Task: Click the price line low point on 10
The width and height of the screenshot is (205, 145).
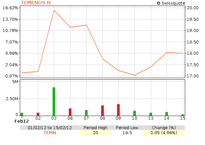Action: point(135,75)
